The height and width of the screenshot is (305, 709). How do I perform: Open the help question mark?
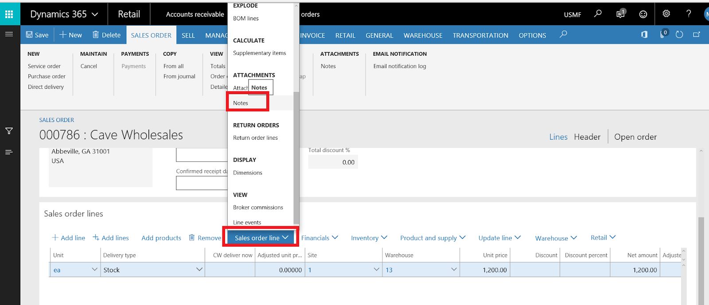689,14
